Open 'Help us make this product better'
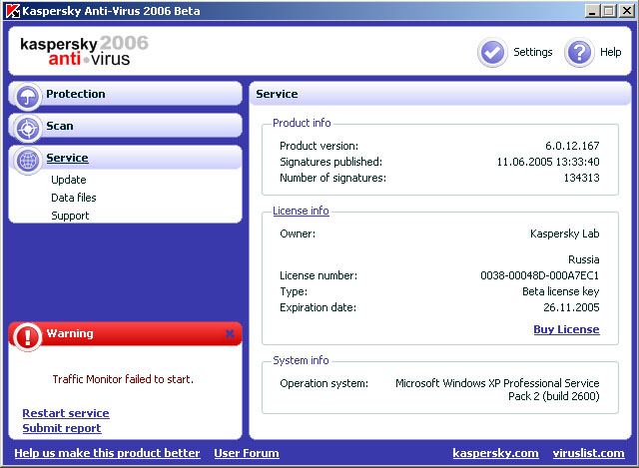 tap(107, 453)
